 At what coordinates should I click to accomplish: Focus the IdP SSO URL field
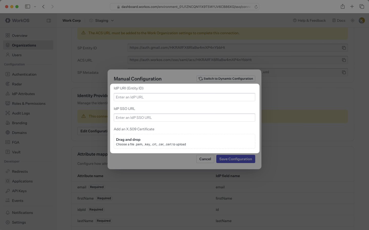(184, 118)
